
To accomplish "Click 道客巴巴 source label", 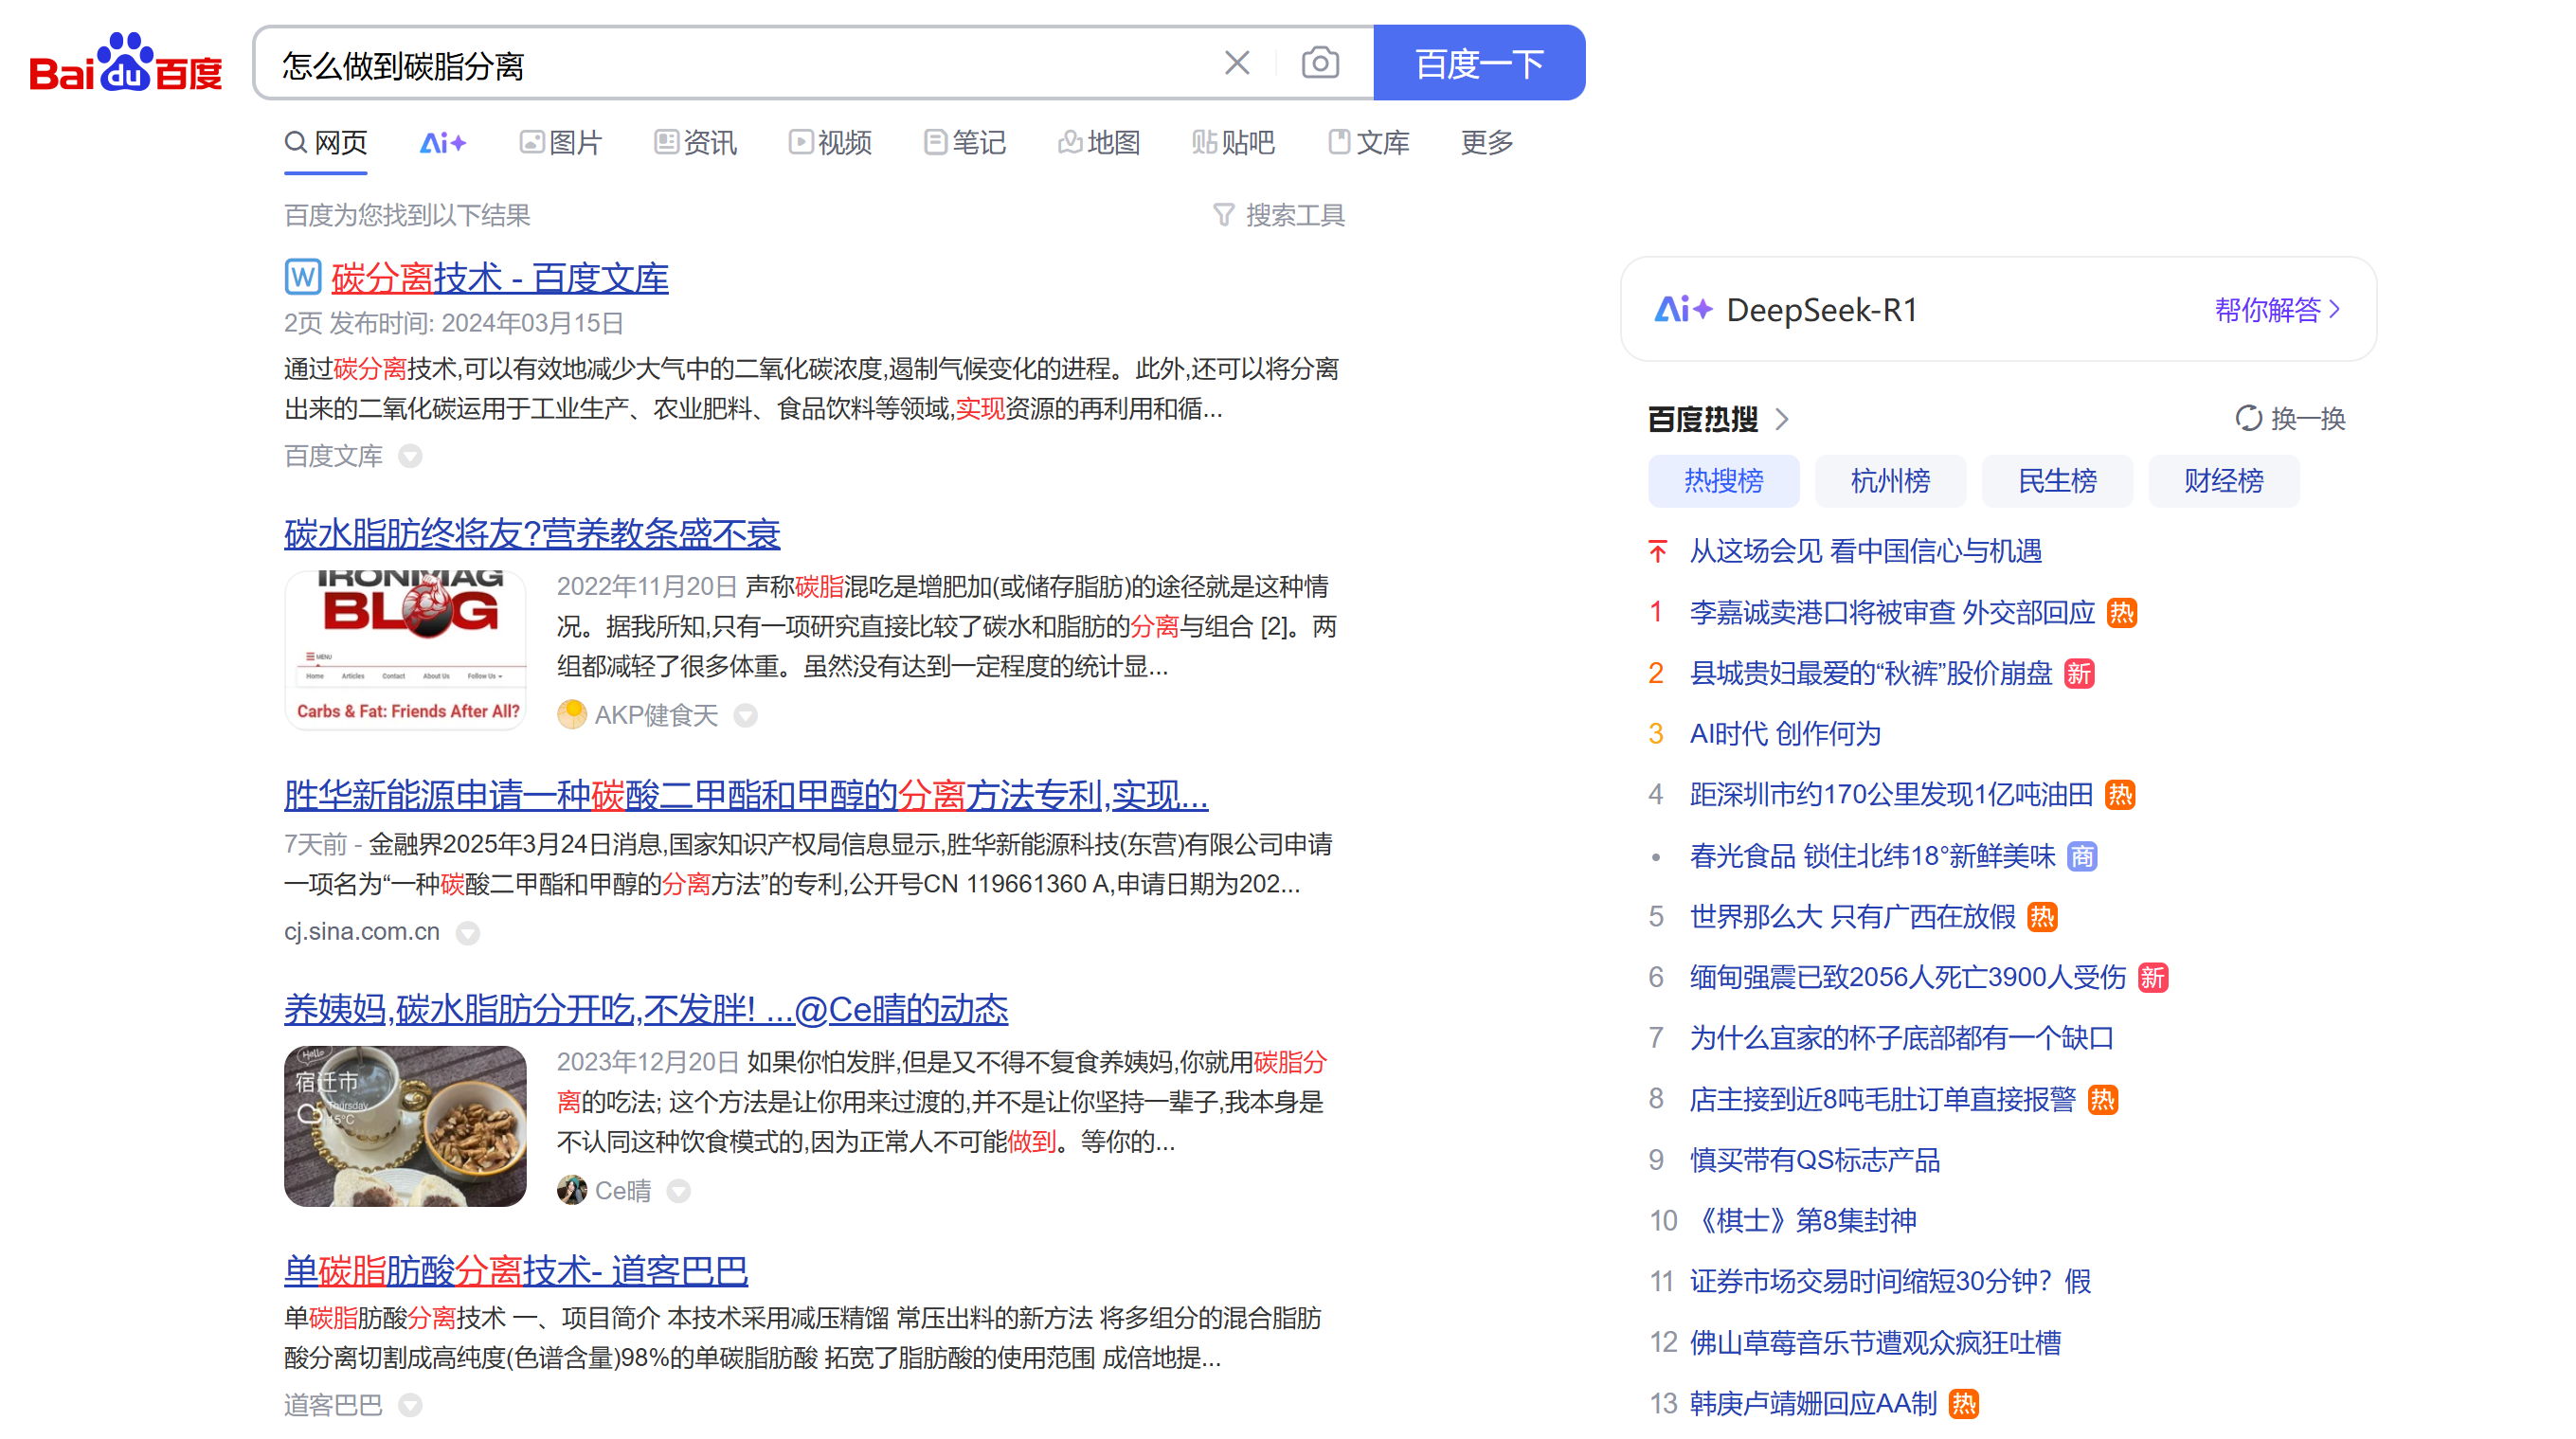I will click(333, 1405).
